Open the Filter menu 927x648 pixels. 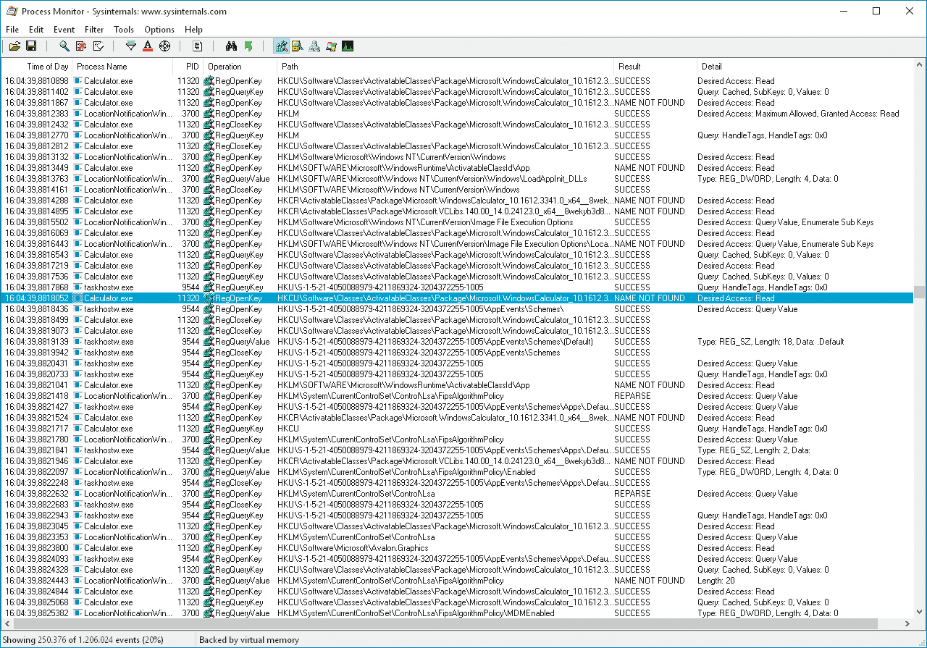(x=94, y=30)
